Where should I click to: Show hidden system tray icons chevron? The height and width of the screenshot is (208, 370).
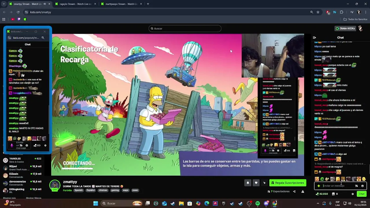coord(318,203)
